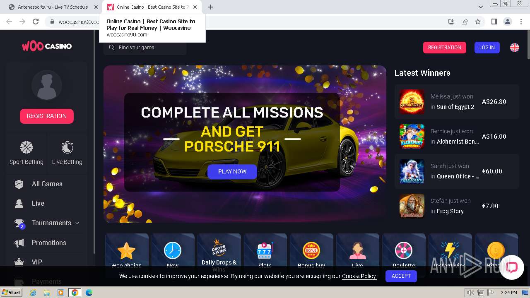
Task: Open Chrome share page icon
Action: point(465,22)
